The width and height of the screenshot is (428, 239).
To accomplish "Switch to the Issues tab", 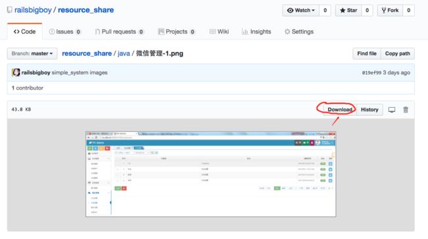I will point(65,32).
